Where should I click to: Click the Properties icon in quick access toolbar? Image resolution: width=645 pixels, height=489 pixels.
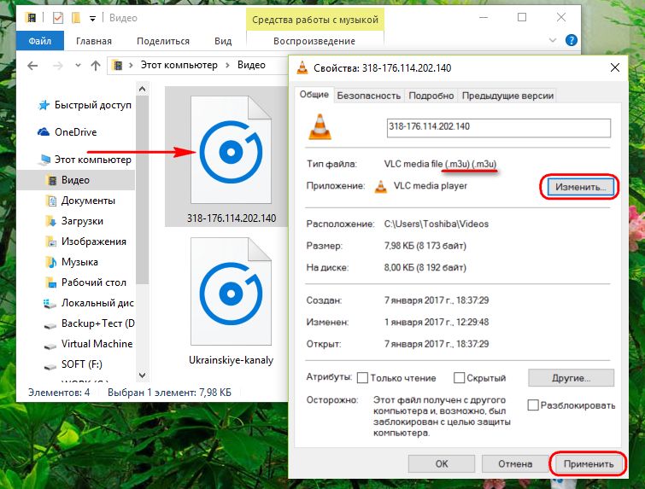pyautogui.click(x=57, y=18)
